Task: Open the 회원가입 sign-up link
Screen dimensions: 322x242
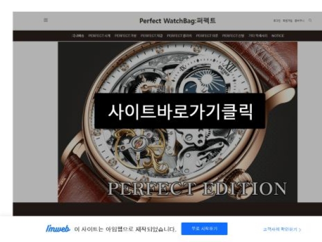Action: 288,20
